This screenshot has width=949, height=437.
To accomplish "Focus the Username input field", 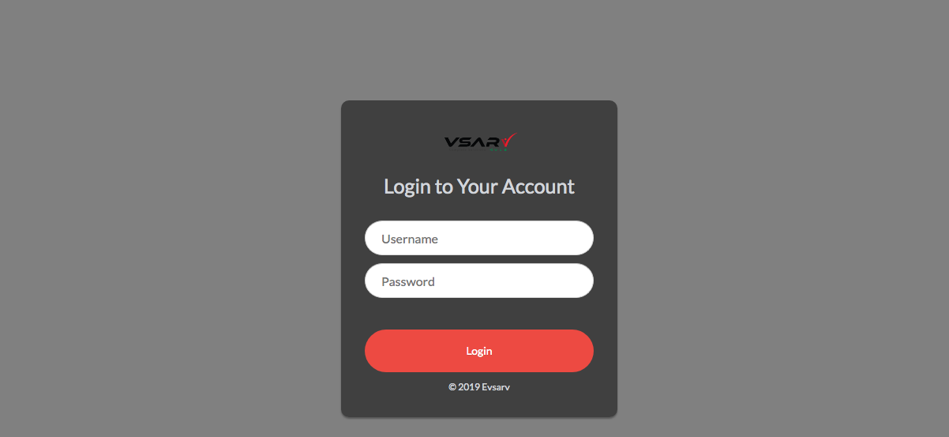I will coord(479,238).
